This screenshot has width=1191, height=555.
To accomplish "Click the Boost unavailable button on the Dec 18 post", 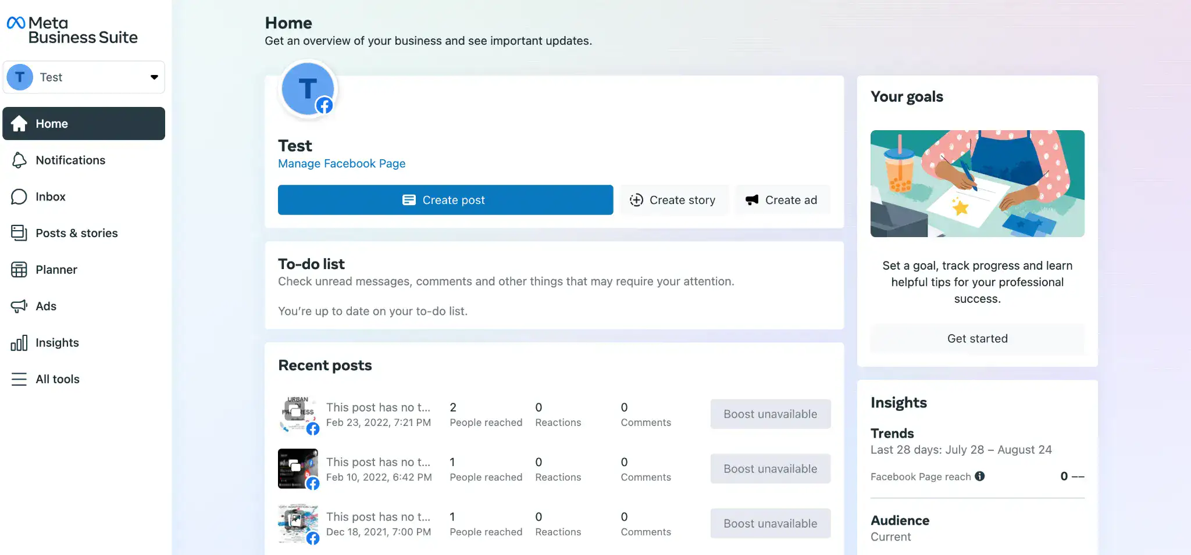I will point(770,523).
